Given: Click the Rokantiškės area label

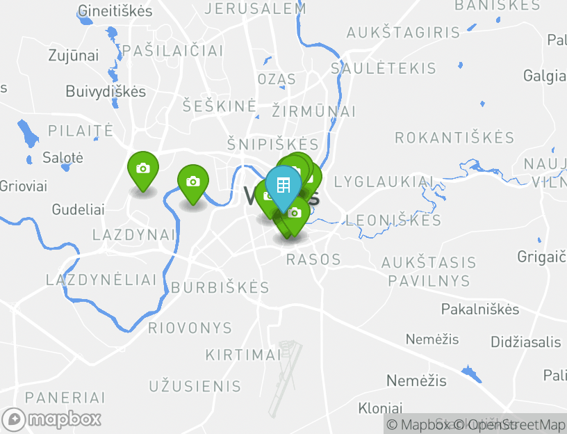Looking at the screenshot, I should [x=454, y=138].
